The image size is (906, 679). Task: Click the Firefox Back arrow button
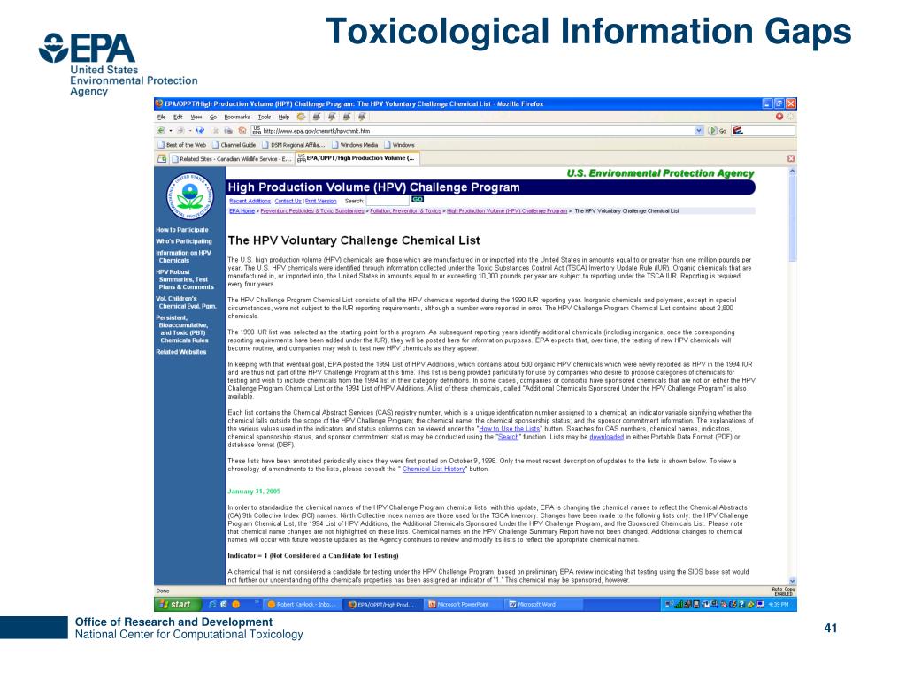click(x=161, y=131)
